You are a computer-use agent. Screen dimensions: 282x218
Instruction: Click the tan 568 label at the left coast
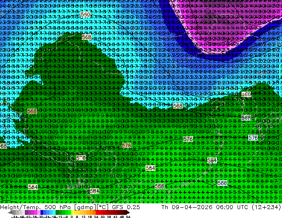(32, 111)
